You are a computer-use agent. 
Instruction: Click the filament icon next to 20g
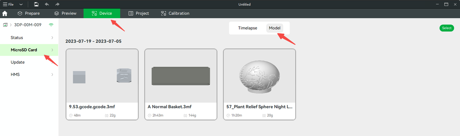[x=264, y=116]
